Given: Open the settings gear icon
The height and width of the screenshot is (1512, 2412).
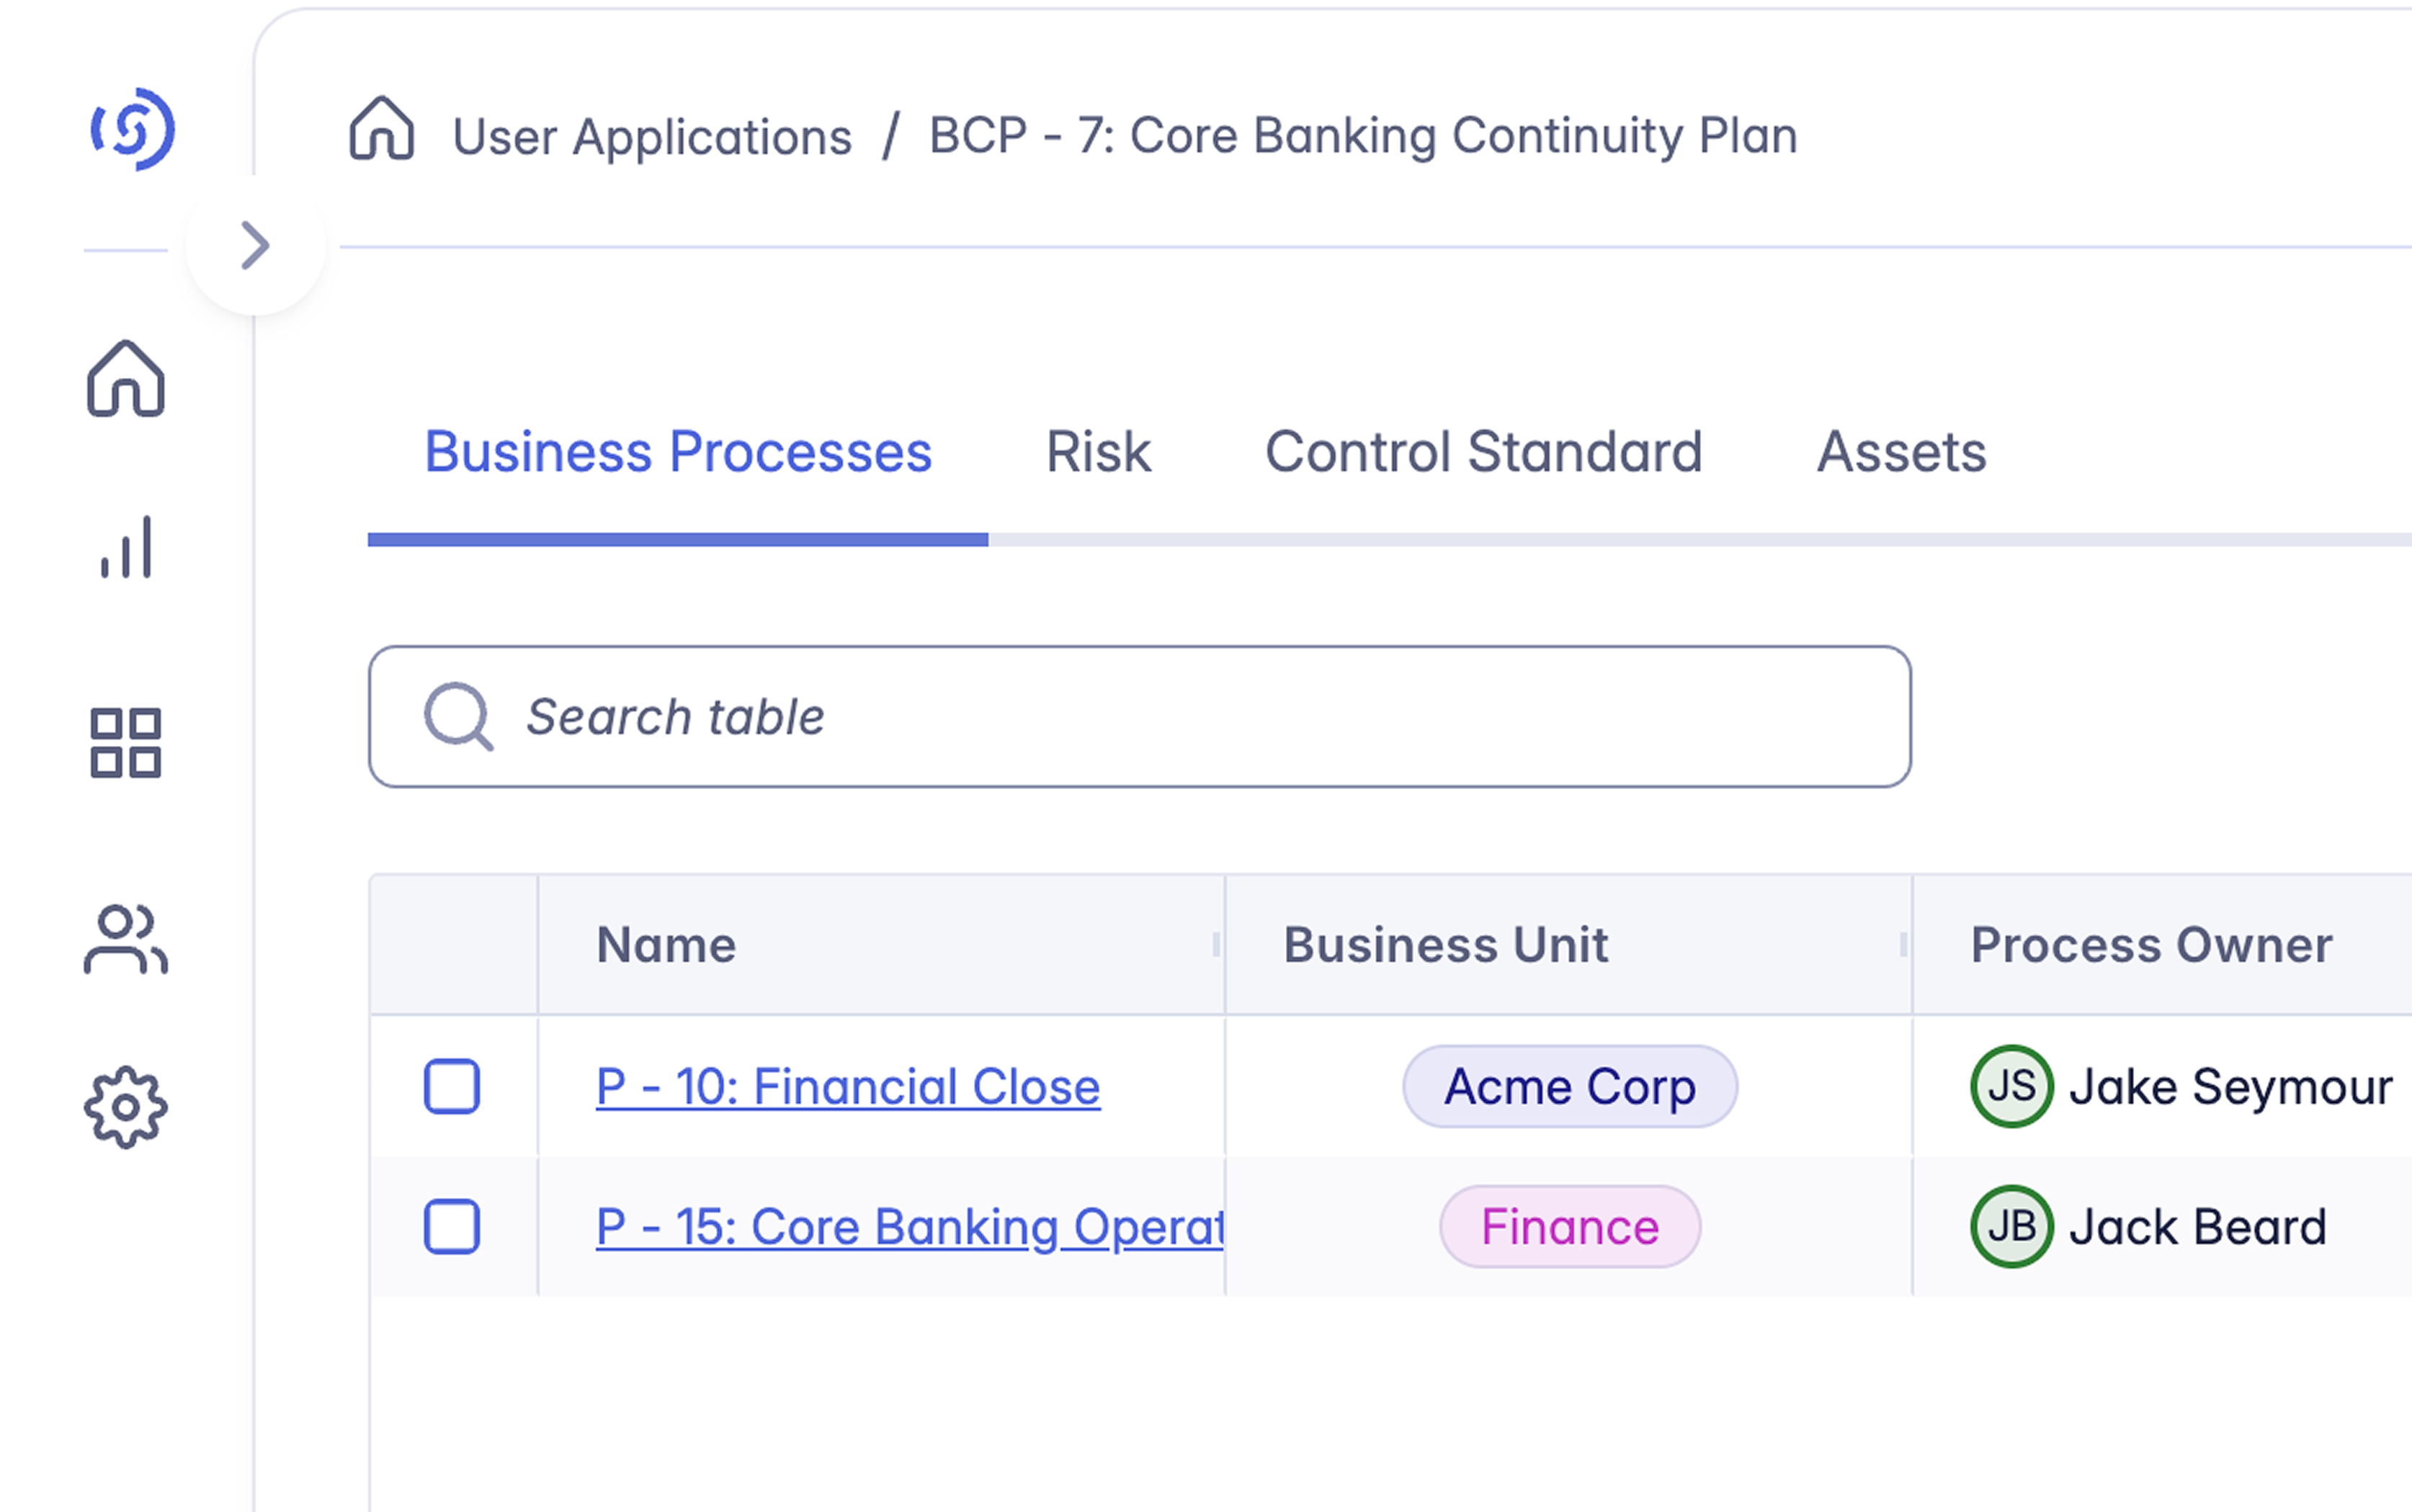Looking at the screenshot, I should click(126, 1107).
